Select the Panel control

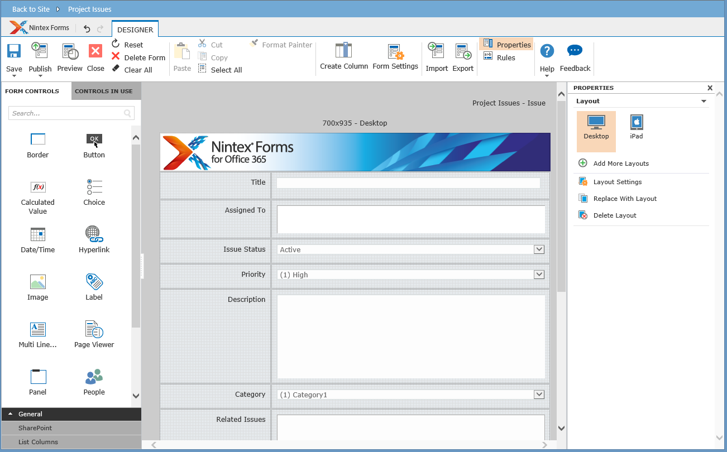tap(38, 382)
